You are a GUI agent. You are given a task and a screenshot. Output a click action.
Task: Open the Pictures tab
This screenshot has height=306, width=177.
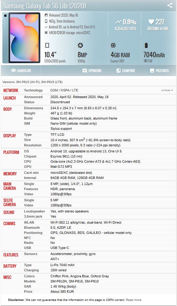pyautogui.click(x=159, y=71)
